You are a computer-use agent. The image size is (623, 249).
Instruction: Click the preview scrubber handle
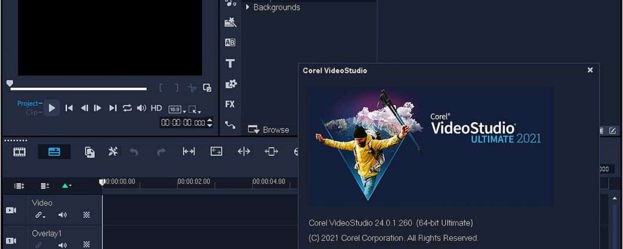9,83
